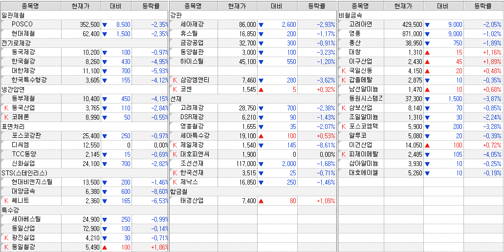Select the 한국철강 stock name

pyautogui.click(x=23, y=62)
